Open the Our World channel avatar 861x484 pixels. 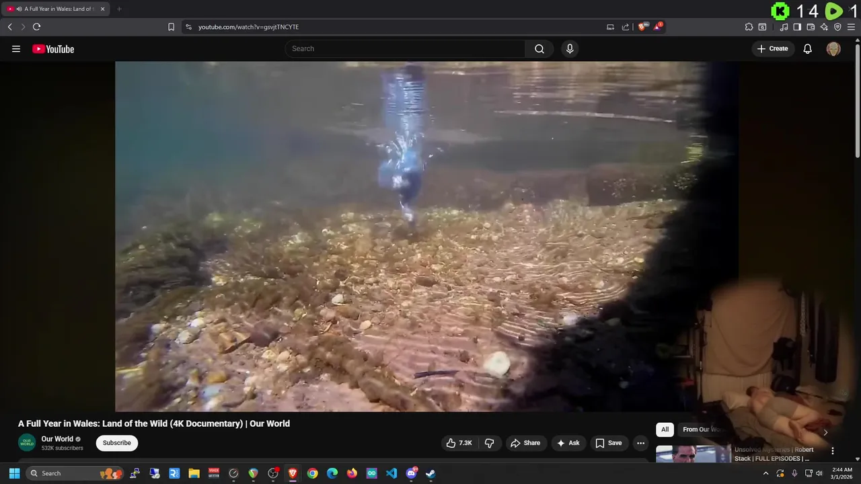[x=27, y=442]
